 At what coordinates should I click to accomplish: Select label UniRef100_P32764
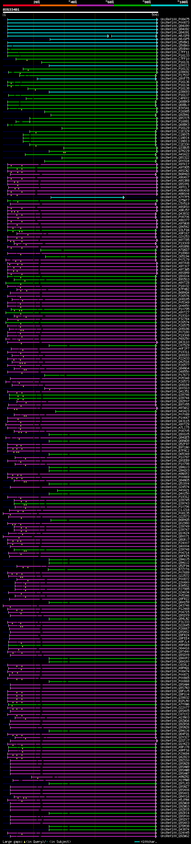(175, 319)
